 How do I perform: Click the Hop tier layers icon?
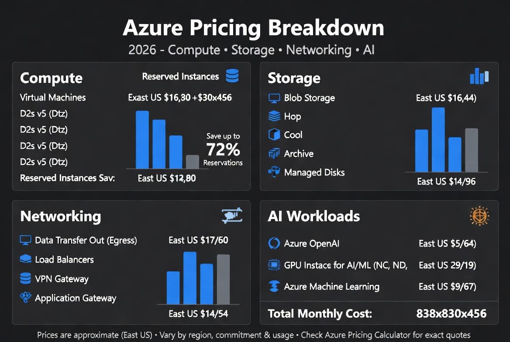[x=274, y=116]
